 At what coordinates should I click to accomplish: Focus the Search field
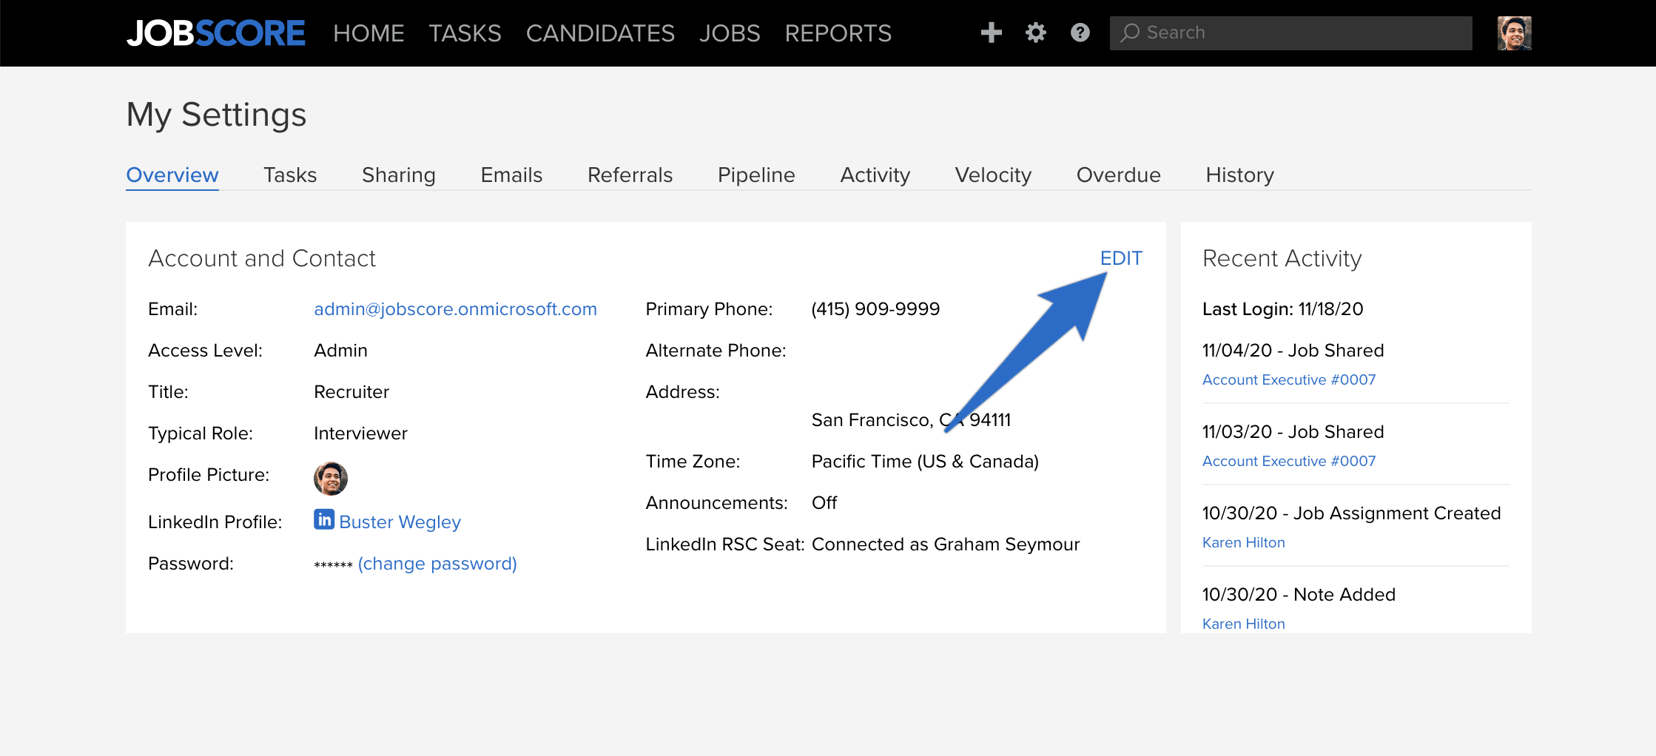1290,33
